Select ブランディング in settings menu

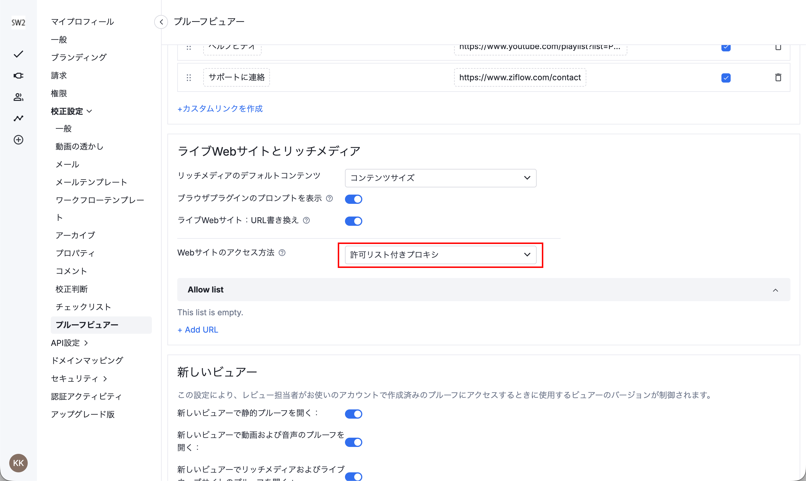(x=79, y=57)
